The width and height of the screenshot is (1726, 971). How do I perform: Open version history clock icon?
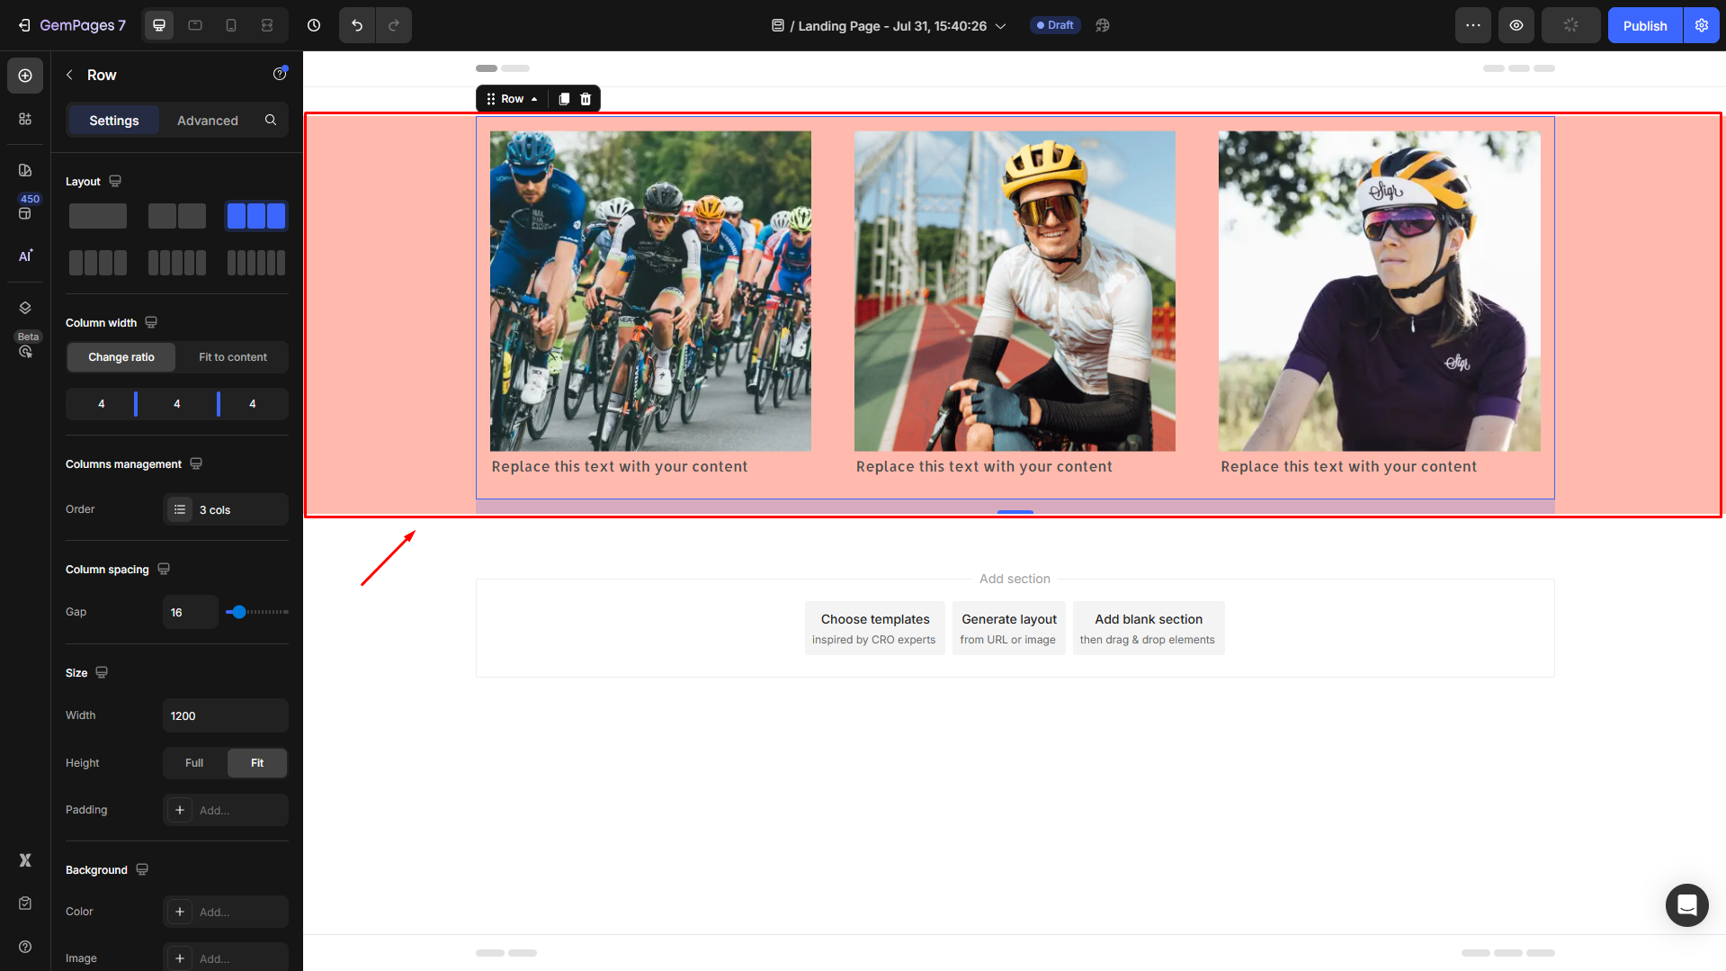(x=314, y=25)
